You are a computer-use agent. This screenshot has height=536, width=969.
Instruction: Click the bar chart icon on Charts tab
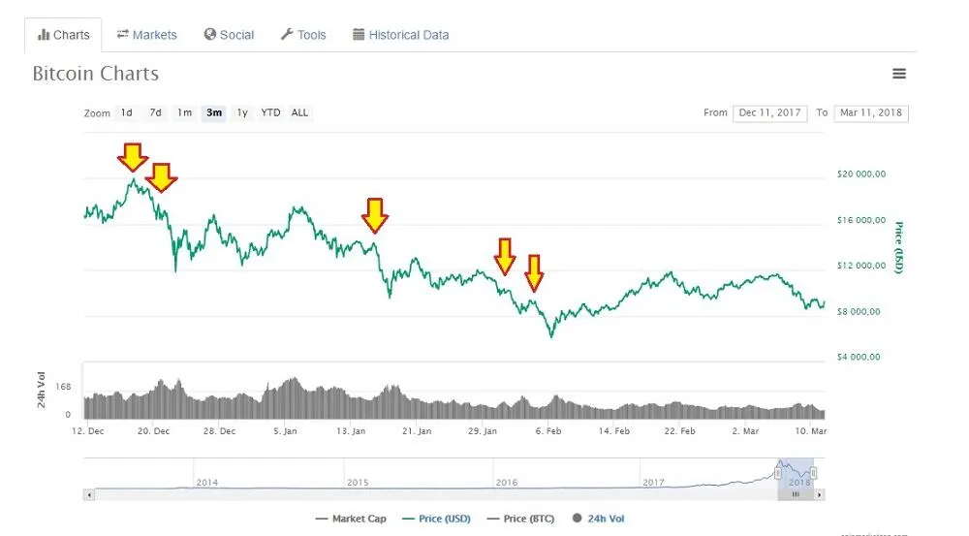(44, 35)
